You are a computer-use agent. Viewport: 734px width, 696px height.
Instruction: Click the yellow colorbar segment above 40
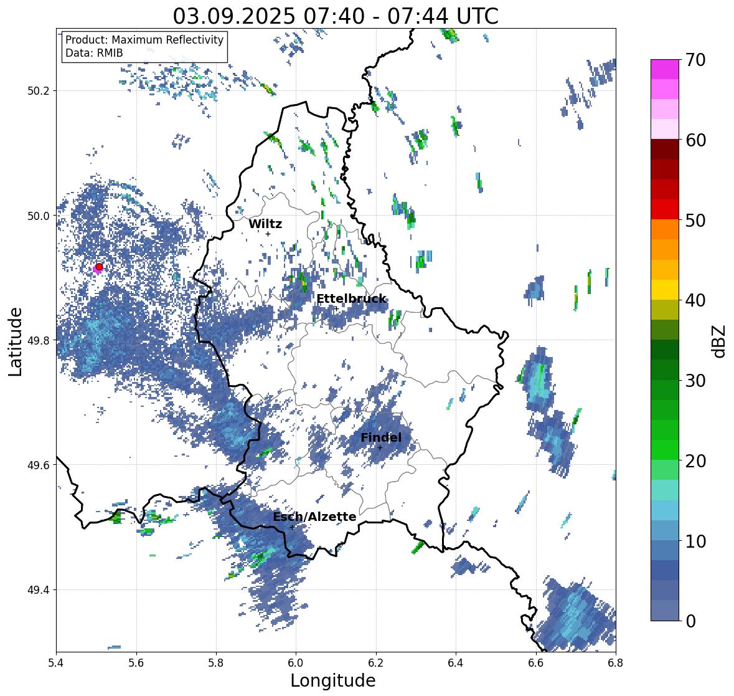point(665,290)
